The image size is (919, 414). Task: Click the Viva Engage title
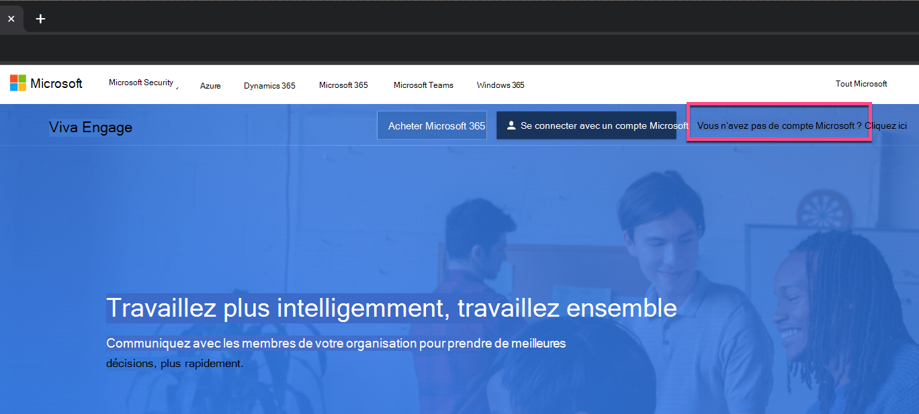(91, 127)
